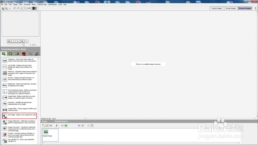Click the Zoom Out magnifier icon
258x145 pixels.
point(18,8)
